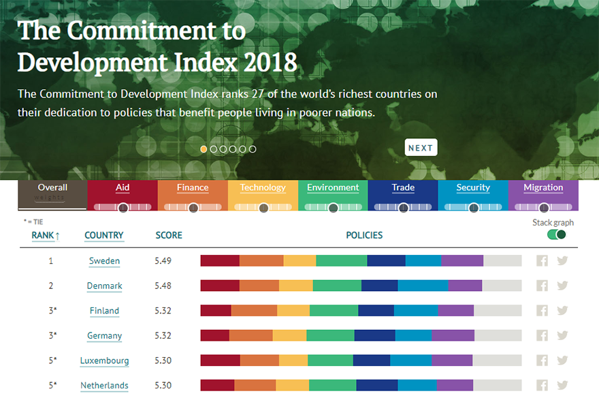This screenshot has width=599, height=398.
Task: Adjust the Environment weight slider handle
Action: click(x=333, y=208)
